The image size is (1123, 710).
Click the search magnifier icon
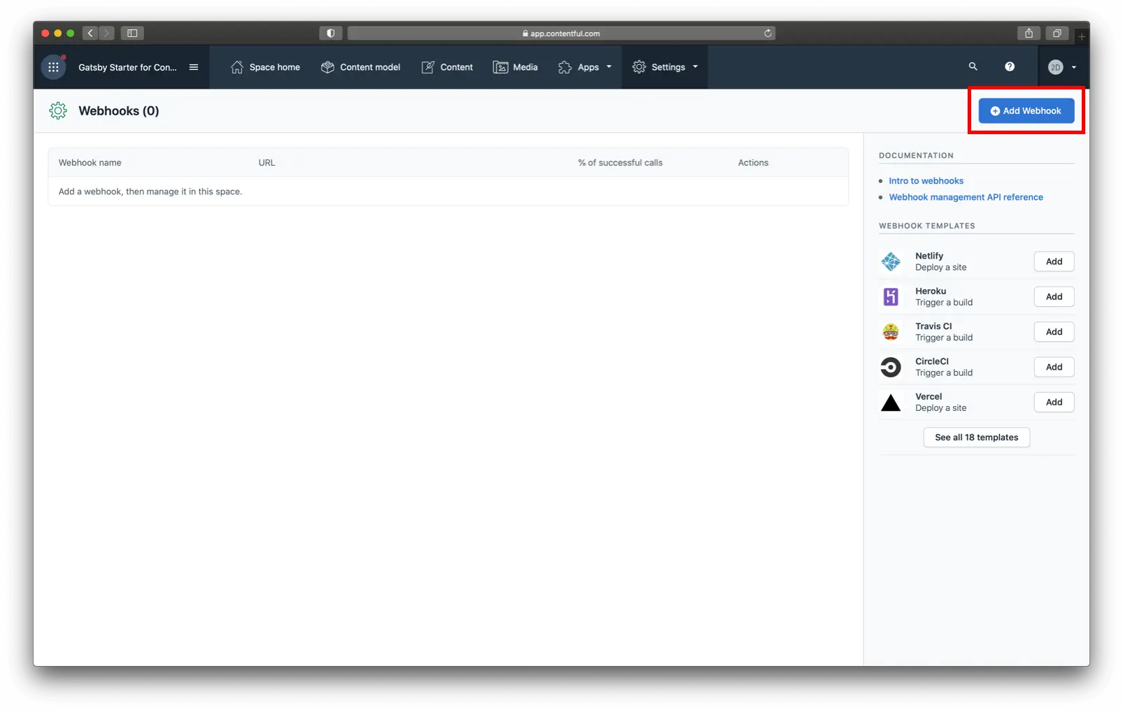coord(973,66)
